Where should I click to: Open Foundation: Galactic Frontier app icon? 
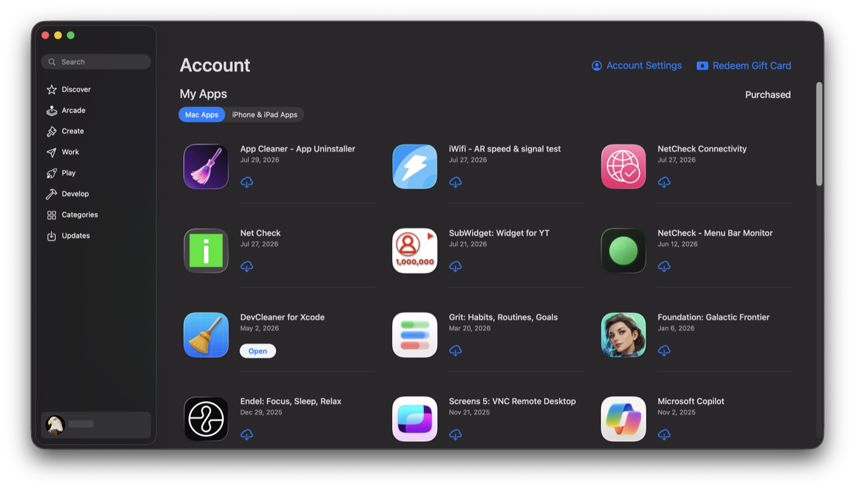[624, 335]
